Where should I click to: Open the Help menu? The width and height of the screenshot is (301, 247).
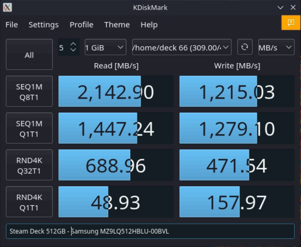tap(149, 25)
